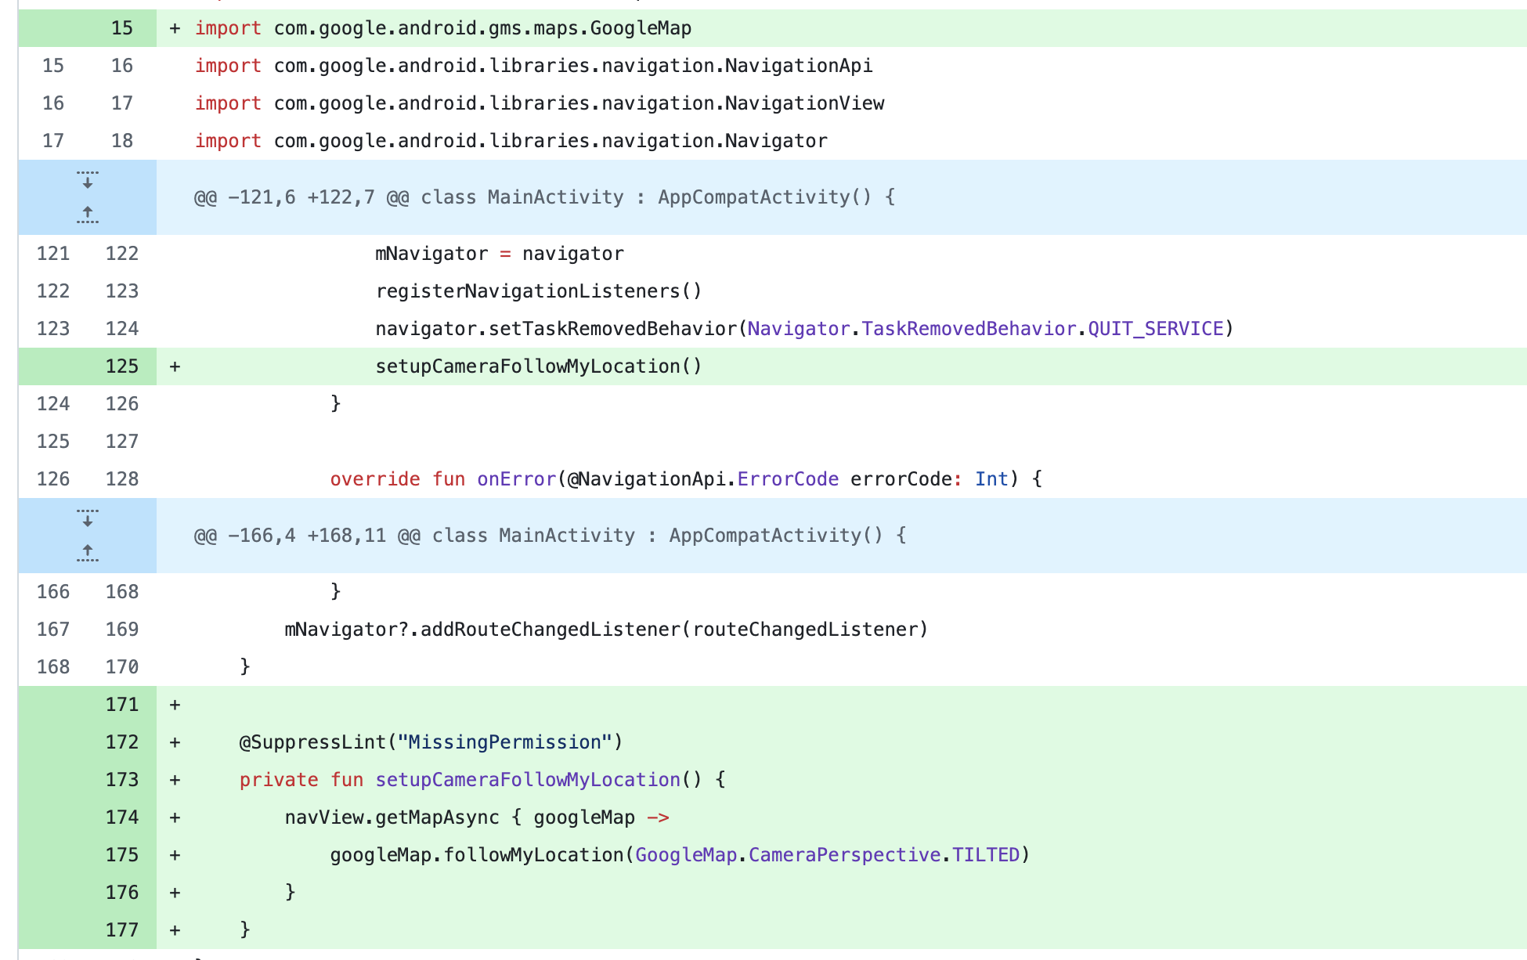
Task: Select new line number 128
Action: coord(122,479)
